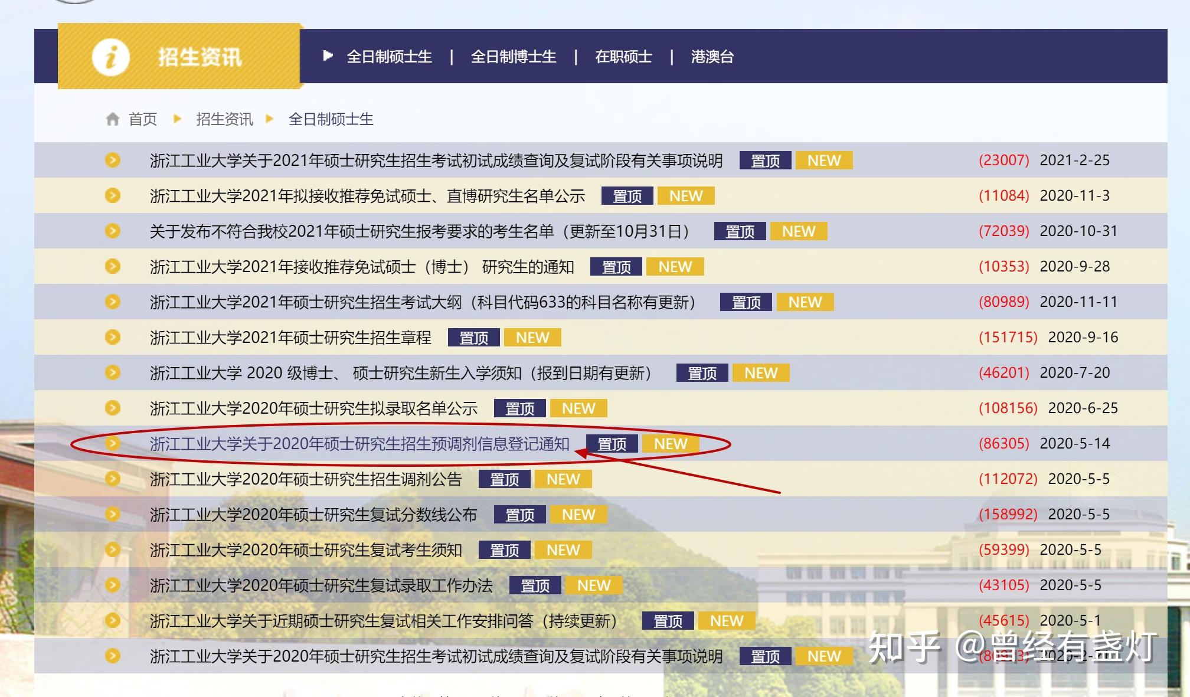This screenshot has height=697, width=1190.
Task: Click the bullet icon beside 2020年硕士研究生复试考生须知
Action: 113,549
